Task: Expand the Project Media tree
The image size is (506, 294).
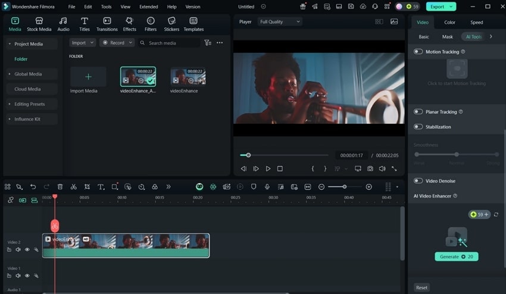Action: tap(10, 44)
